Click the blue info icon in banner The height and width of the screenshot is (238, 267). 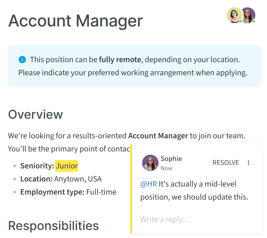tap(22, 60)
